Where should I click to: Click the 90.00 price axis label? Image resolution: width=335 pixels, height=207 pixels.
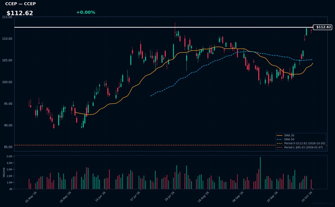click(8, 125)
